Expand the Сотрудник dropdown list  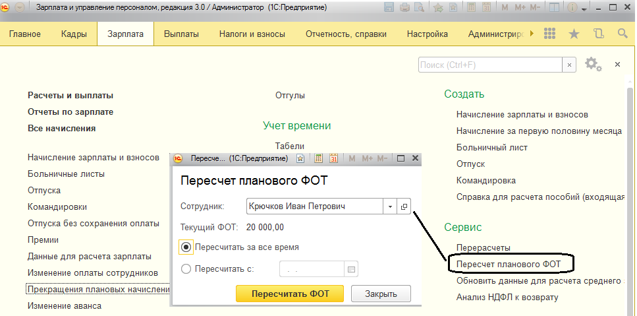pos(390,206)
